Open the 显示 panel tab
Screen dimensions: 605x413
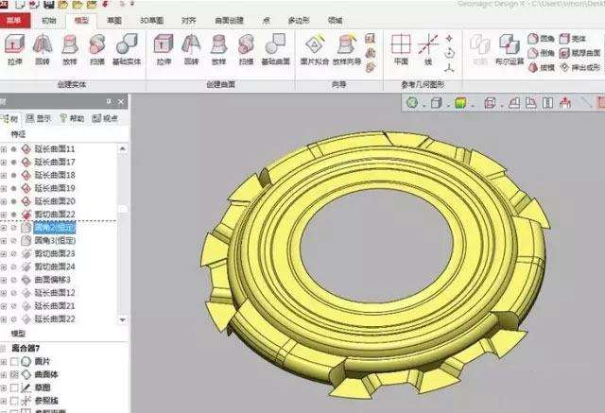click(x=40, y=118)
